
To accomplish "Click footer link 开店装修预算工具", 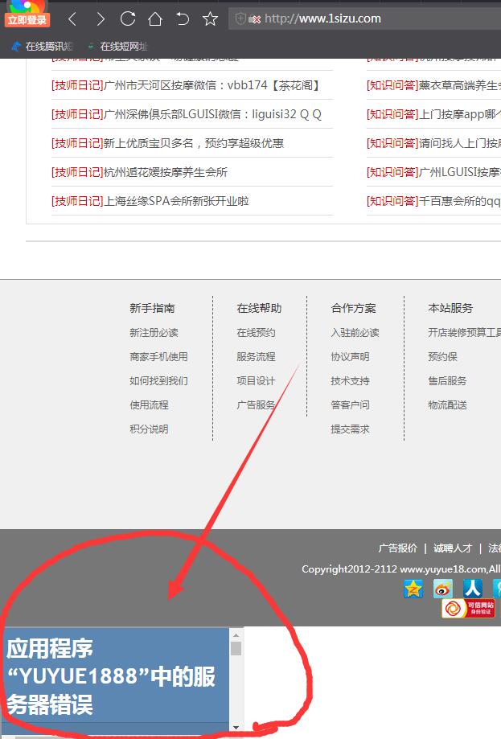I will pyautogui.click(x=464, y=333).
